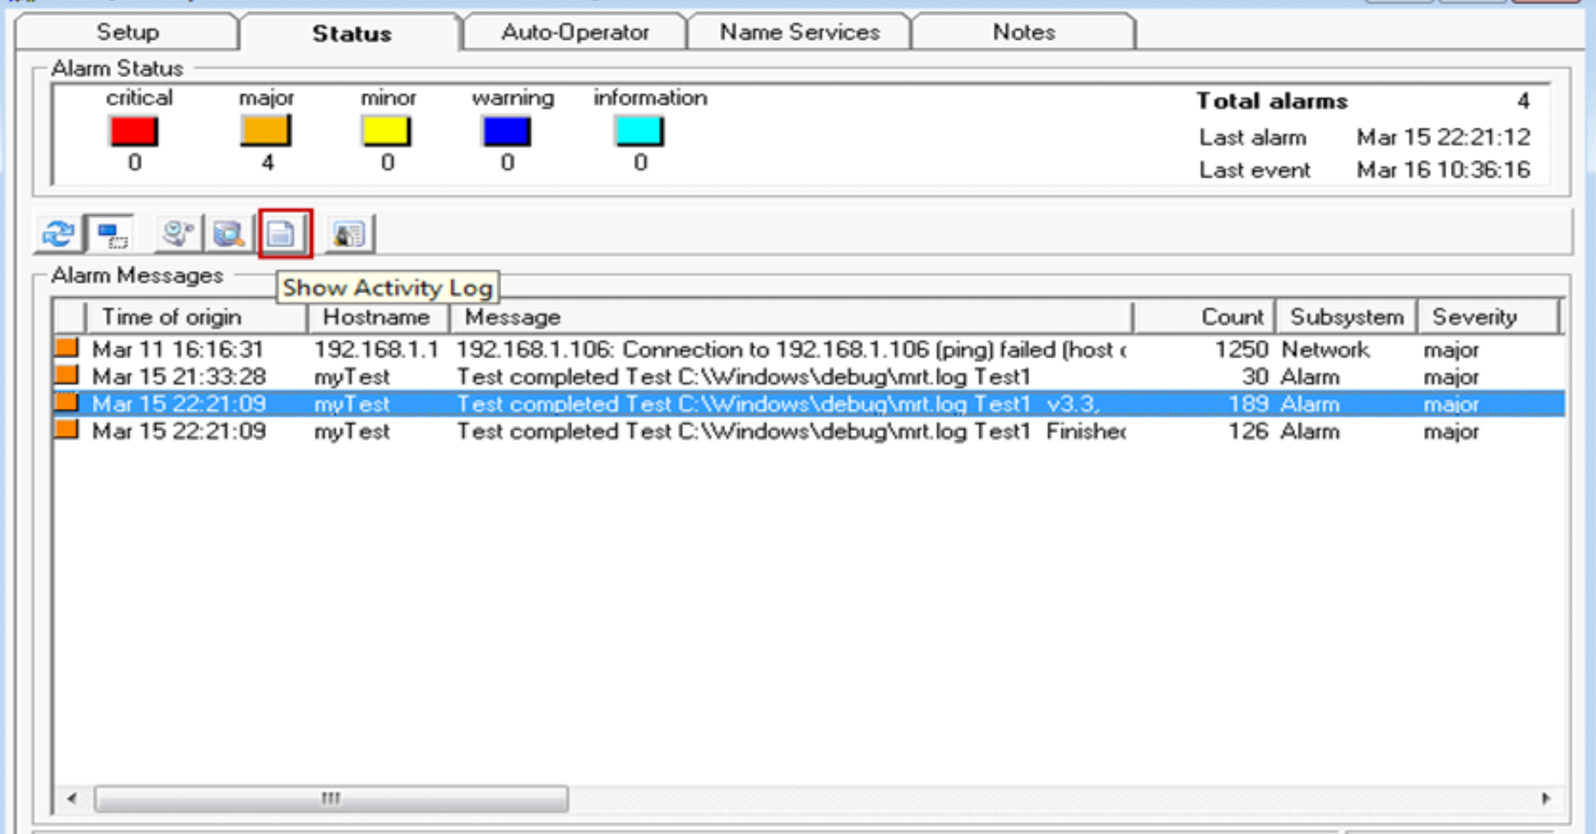Click the database magnifier search icon
The image size is (1596, 834).
pyautogui.click(x=229, y=233)
